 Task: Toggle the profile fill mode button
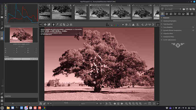(x=162, y=9)
